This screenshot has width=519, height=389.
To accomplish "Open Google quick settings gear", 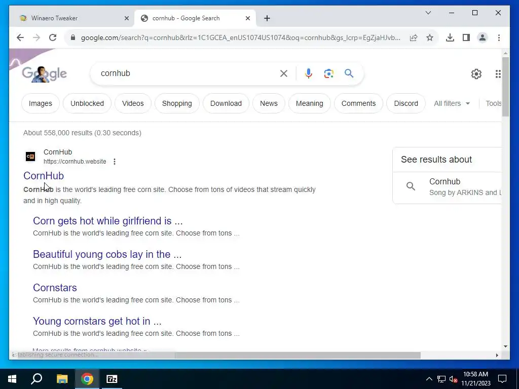I will tap(476, 74).
